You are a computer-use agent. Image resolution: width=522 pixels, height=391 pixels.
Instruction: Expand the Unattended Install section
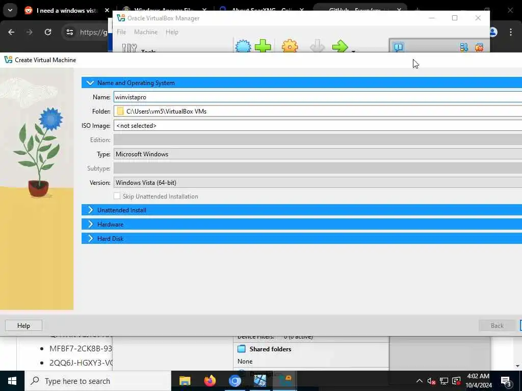90,210
